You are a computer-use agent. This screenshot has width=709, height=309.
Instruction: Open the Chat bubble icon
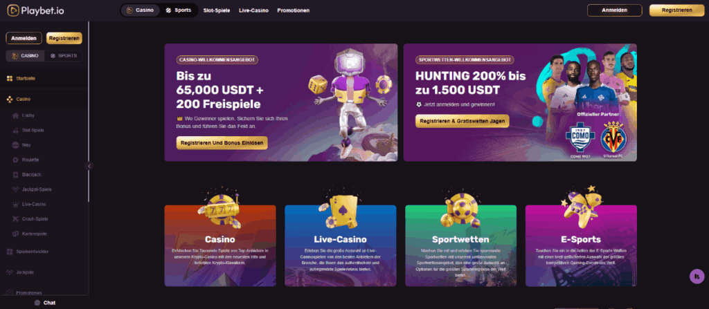[x=37, y=303]
